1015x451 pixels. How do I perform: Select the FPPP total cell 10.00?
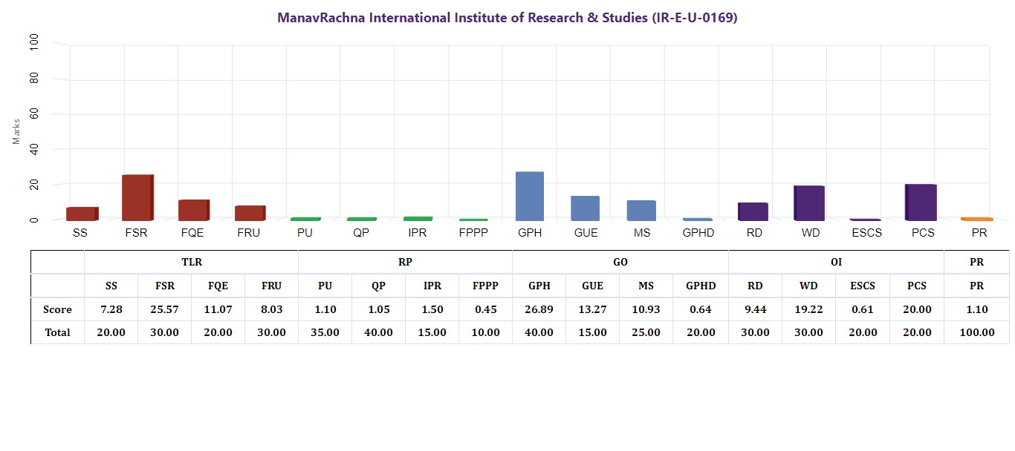pos(486,332)
